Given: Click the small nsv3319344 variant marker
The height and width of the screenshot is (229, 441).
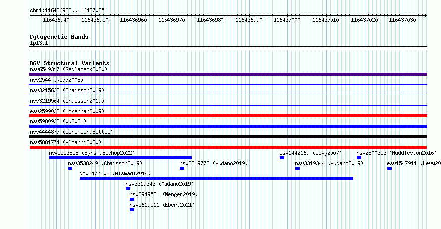Looking at the screenshot, I should (x=298, y=168).
